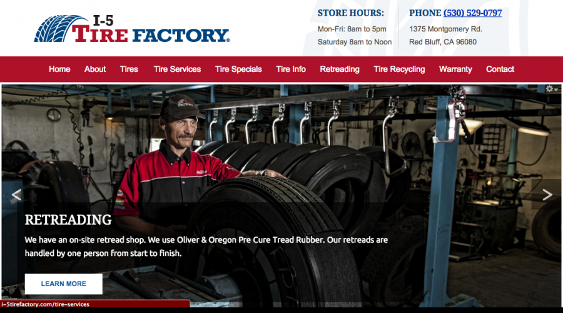Open the slider settings gear icon
This screenshot has height=313, width=563.
point(551,88)
